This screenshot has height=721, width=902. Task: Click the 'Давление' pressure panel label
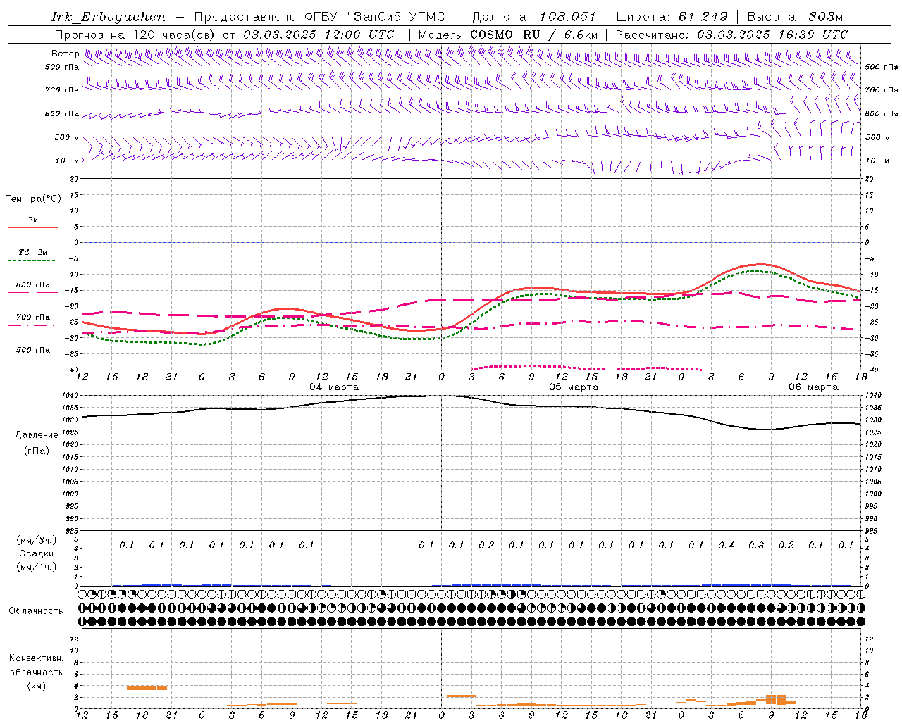37,435
